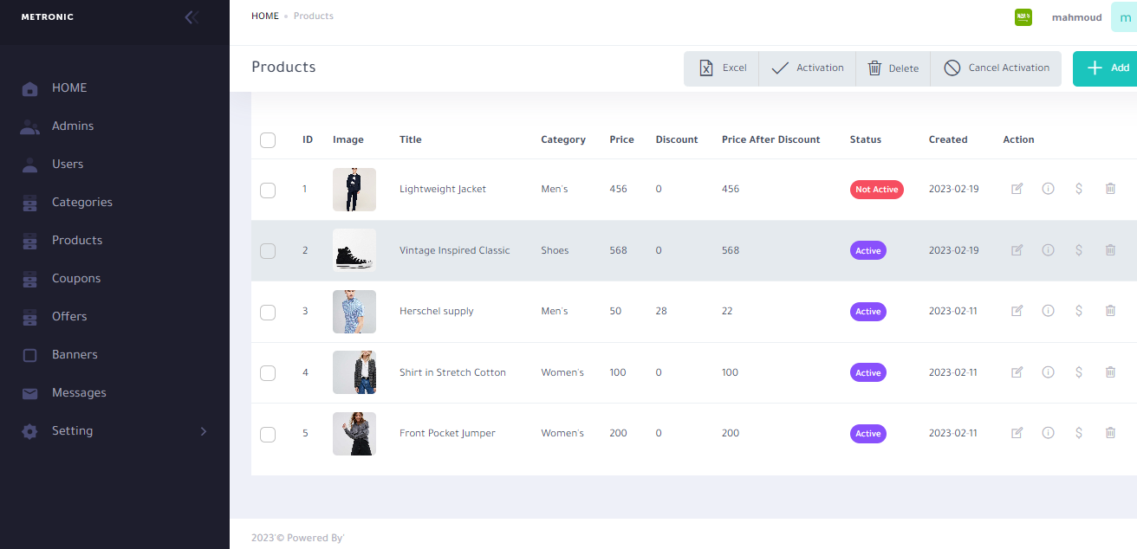Click the green language flag icon
Screen dimensions: 1137x549
(1023, 17)
